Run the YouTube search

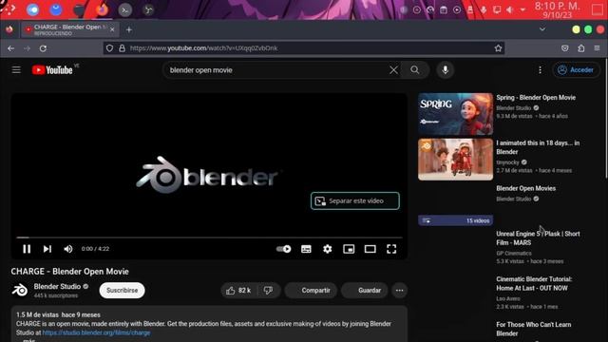[x=414, y=70]
